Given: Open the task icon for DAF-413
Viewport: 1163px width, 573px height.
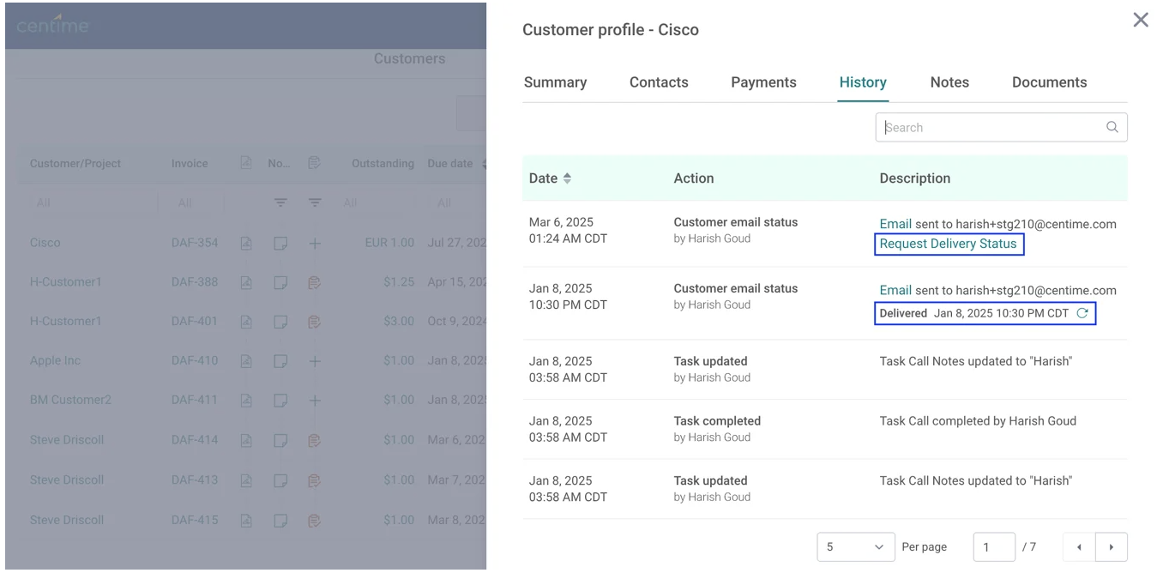Looking at the screenshot, I should [x=315, y=480].
